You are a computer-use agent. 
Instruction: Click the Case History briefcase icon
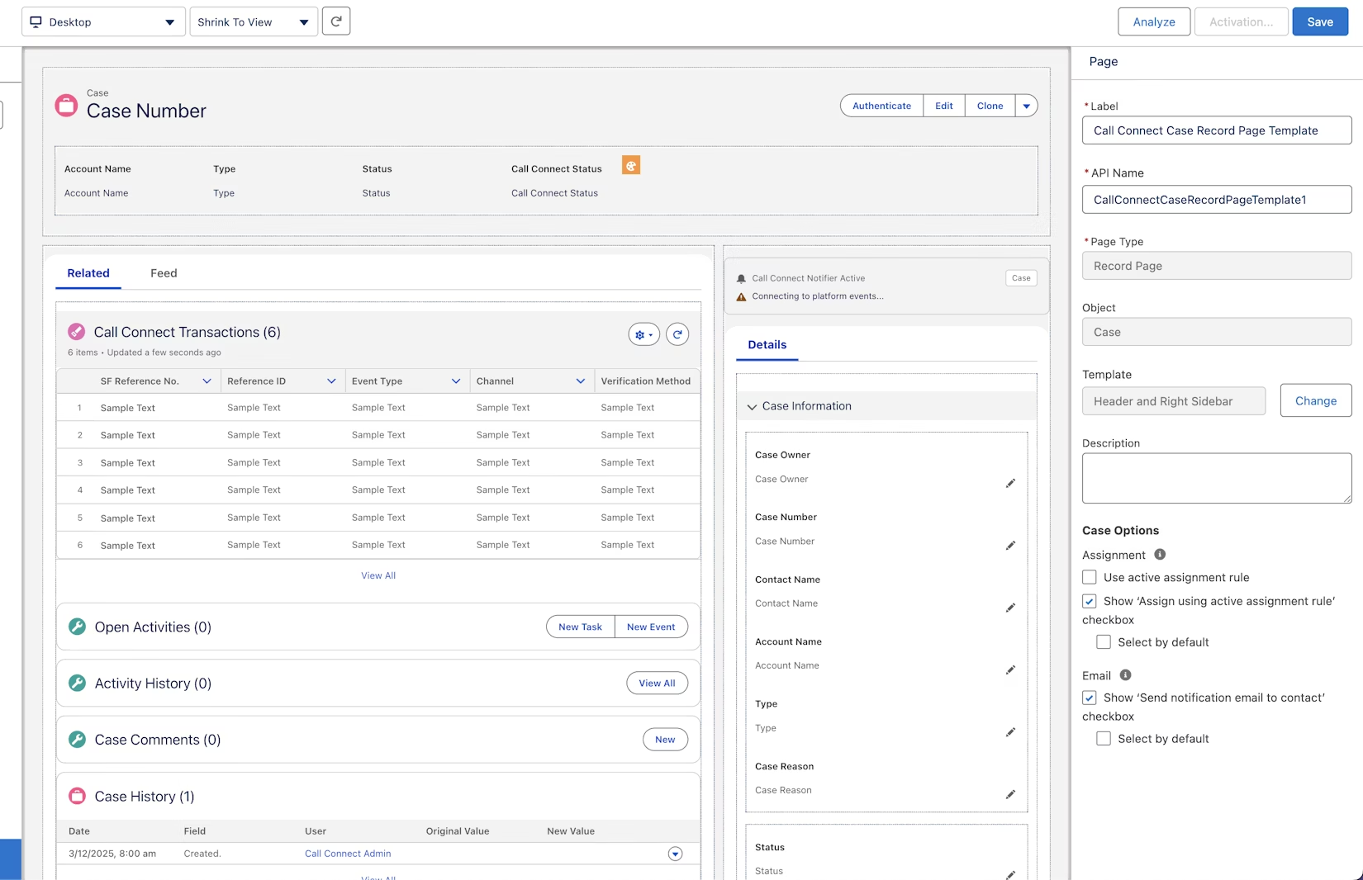point(77,796)
